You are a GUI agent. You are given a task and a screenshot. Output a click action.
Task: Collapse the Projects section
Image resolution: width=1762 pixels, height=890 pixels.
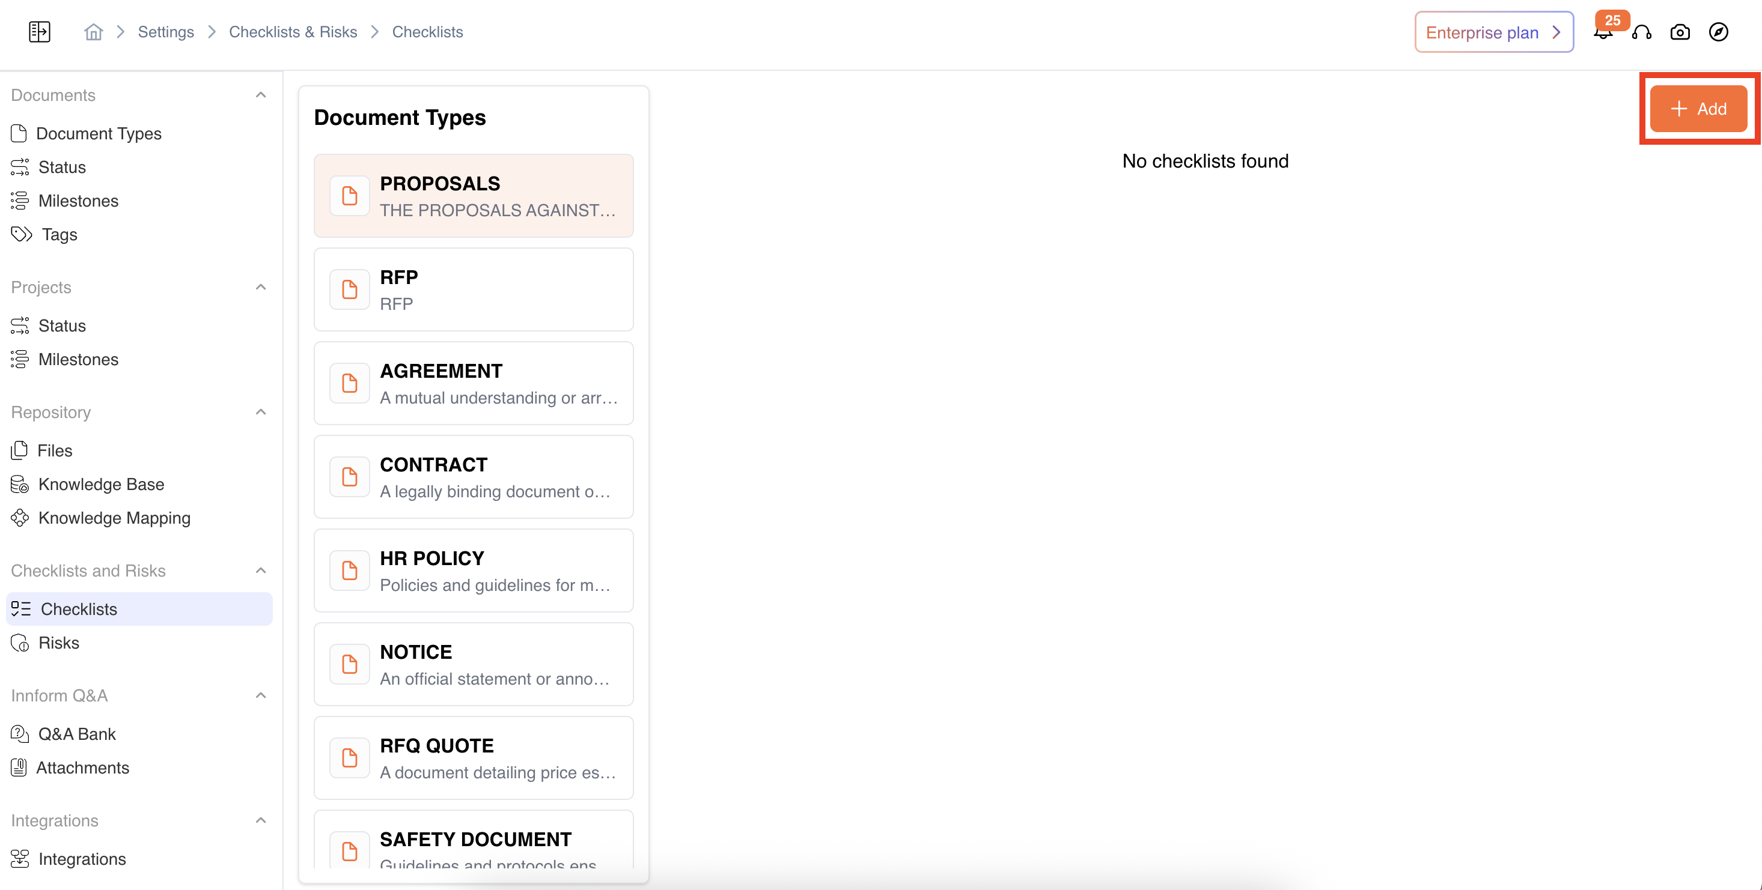[261, 287]
